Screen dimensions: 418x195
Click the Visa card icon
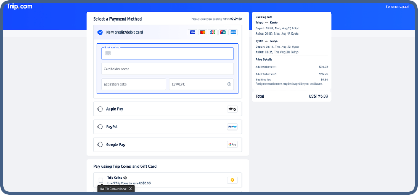[x=192, y=32]
